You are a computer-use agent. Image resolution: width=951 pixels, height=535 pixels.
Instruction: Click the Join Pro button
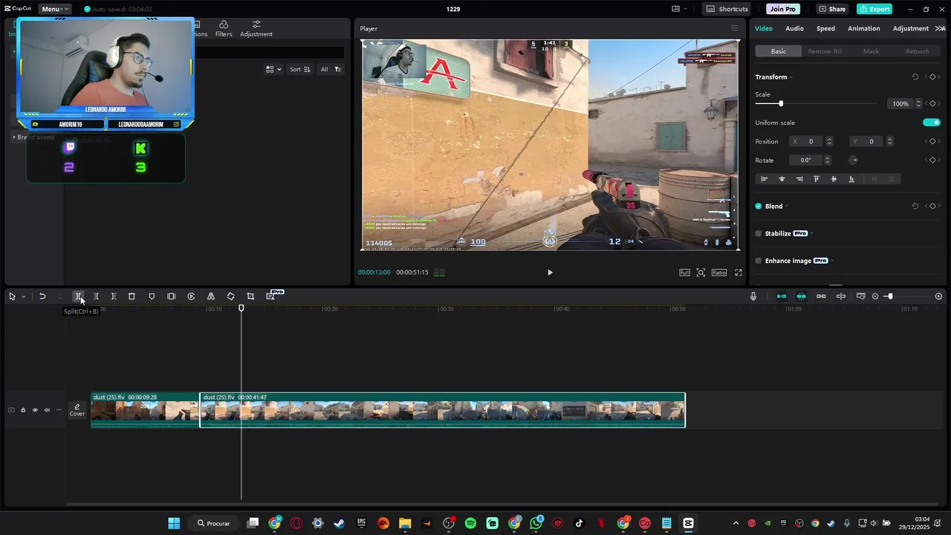pyautogui.click(x=783, y=9)
